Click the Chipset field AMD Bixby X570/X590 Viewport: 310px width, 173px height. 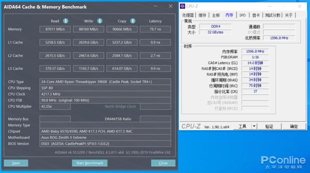coord(105,131)
